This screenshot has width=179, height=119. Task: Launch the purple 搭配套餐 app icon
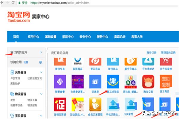tap(60, 82)
